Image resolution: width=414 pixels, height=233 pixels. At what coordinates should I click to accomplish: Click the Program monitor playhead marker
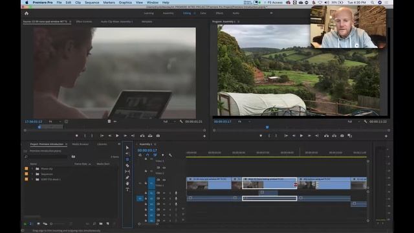point(267,127)
